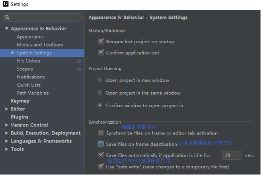The width and height of the screenshot is (261, 175).
Task: Expand the System Settings subtree arrow
Action: click(x=13, y=53)
